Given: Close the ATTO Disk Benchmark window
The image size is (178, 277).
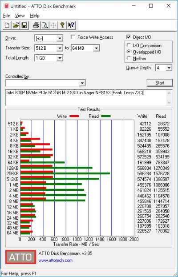Looking at the screenshot, I should click(169, 6).
